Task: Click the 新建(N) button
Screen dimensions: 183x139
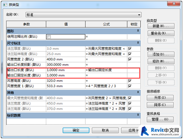Action: click(161, 26)
